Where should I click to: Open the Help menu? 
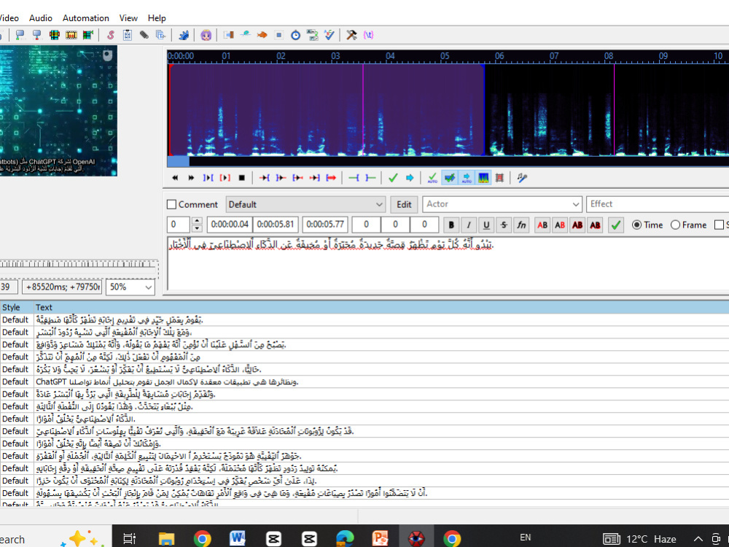tap(157, 18)
